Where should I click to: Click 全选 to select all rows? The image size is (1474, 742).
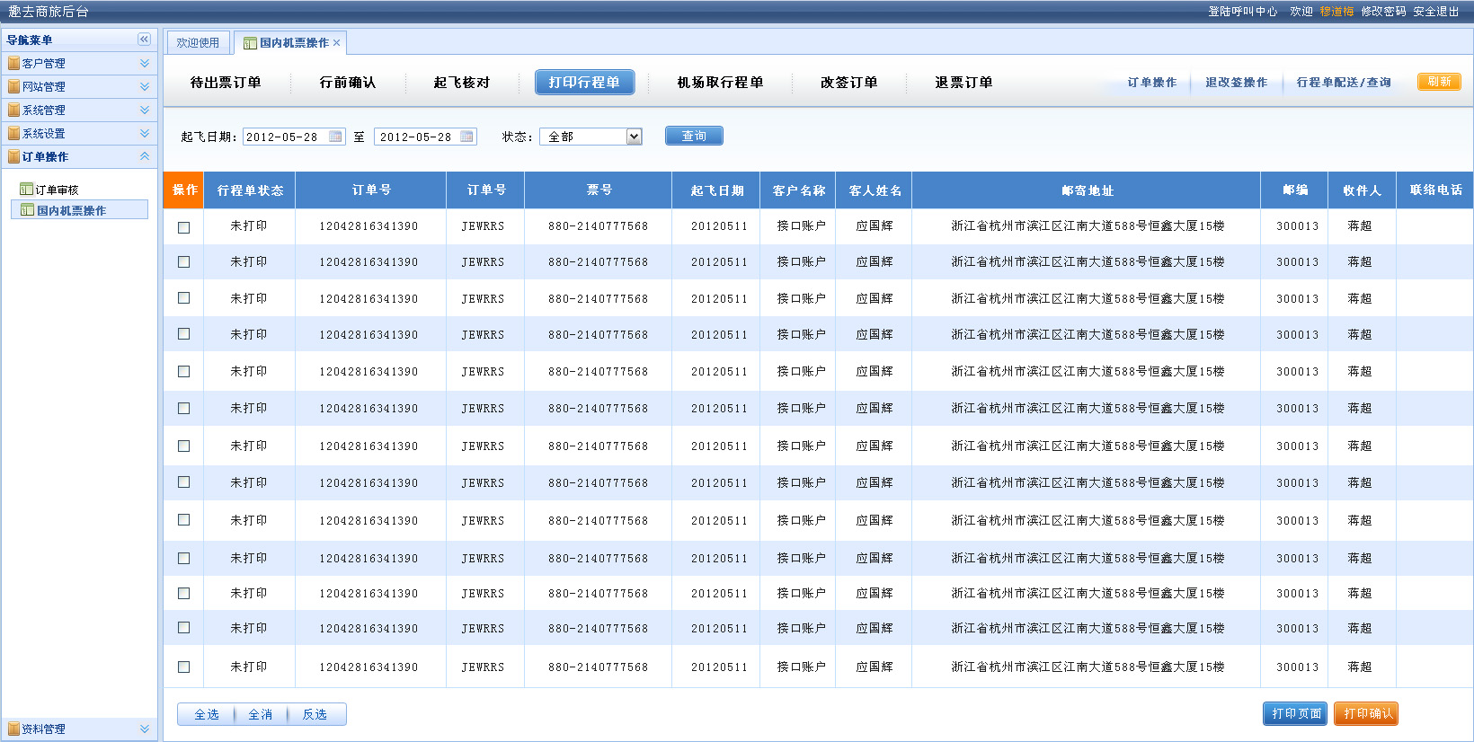click(x=207, y=715)
